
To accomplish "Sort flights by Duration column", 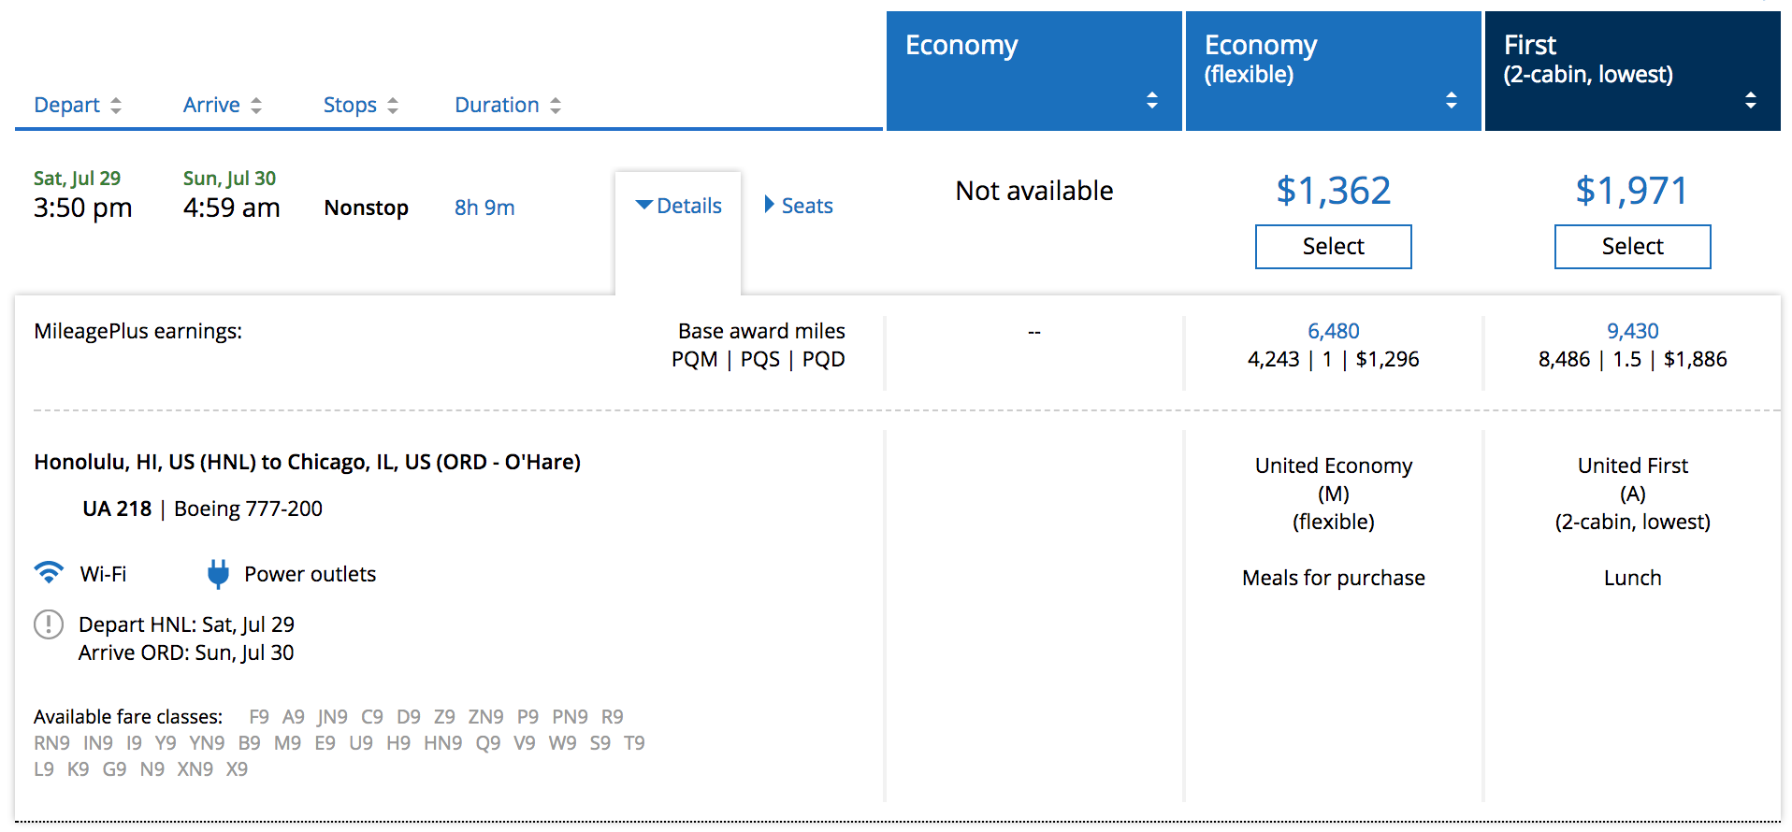I will (497, 105).
